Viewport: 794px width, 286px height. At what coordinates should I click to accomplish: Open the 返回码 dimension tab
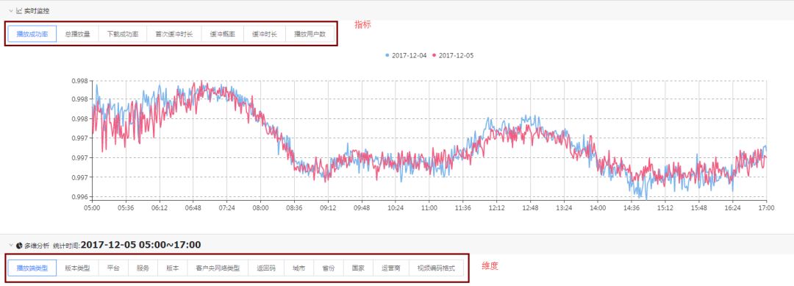point(266,268)
